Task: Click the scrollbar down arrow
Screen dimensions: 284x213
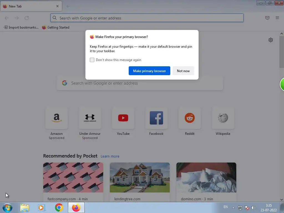Action: (282, 200)
